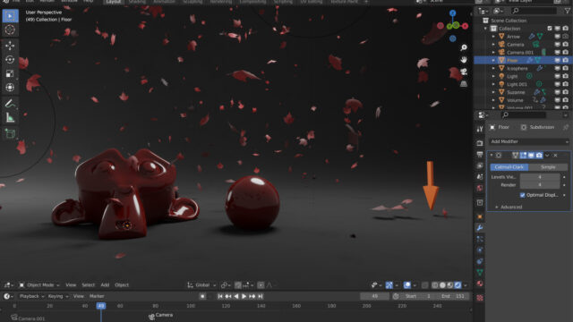Expand the Suzanne object in outliner
The height and width of the screenshot is (322, 573).
pos(493,92)
